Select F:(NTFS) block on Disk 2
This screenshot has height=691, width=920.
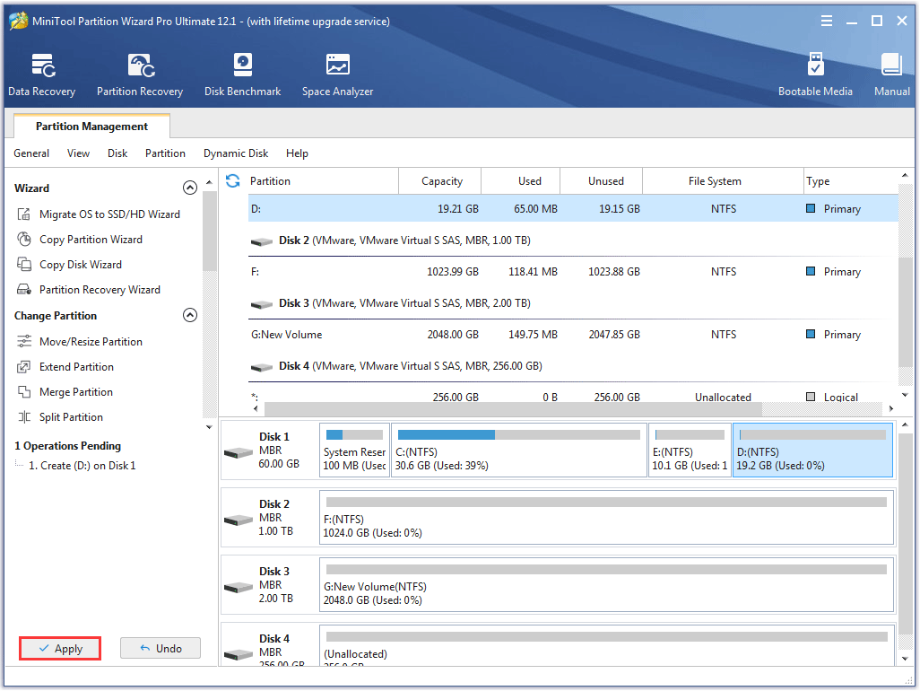(607, 518)
